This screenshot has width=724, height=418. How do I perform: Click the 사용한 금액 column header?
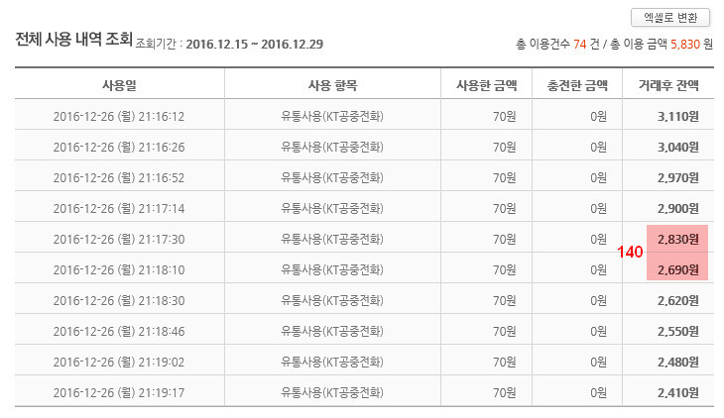point(486,84)
